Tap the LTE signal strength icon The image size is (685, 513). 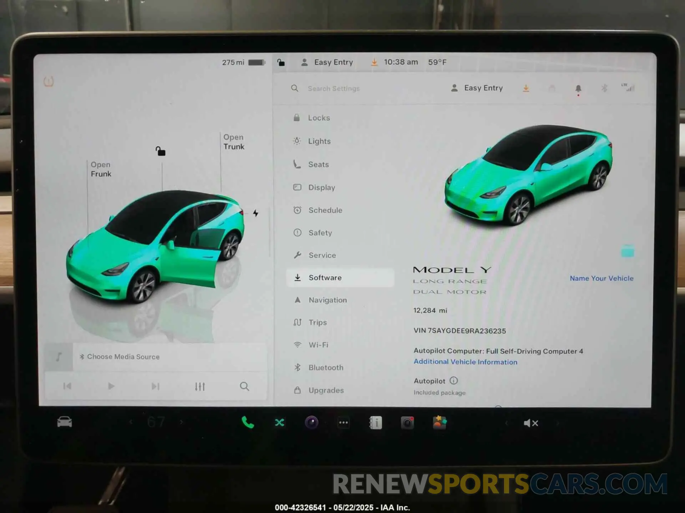[628, 88]
